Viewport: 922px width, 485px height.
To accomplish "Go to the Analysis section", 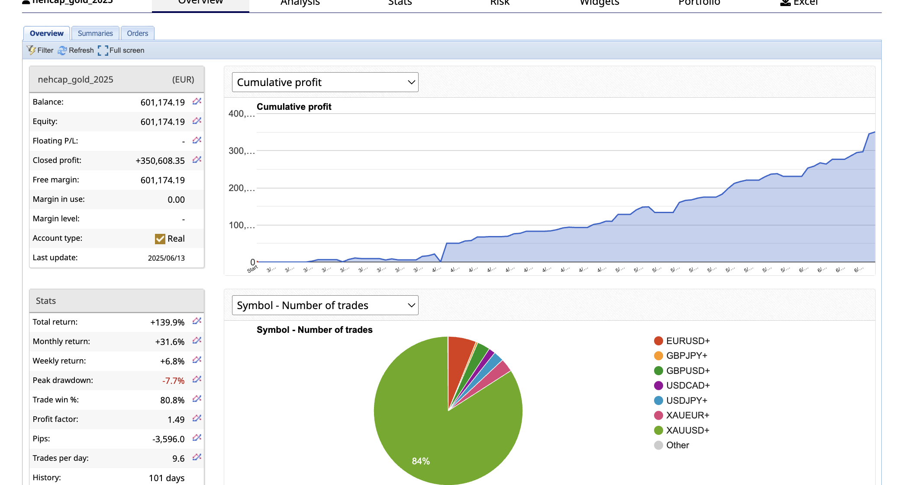I will coord(300,3).
